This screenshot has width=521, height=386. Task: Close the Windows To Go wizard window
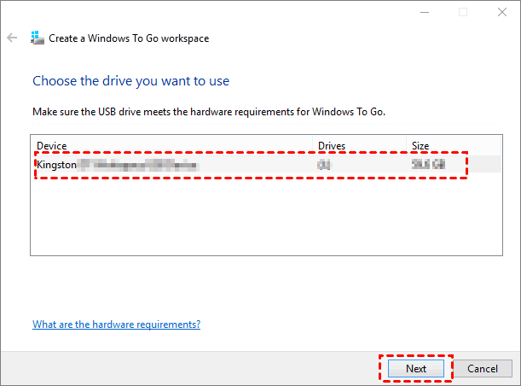pos(501,12)
